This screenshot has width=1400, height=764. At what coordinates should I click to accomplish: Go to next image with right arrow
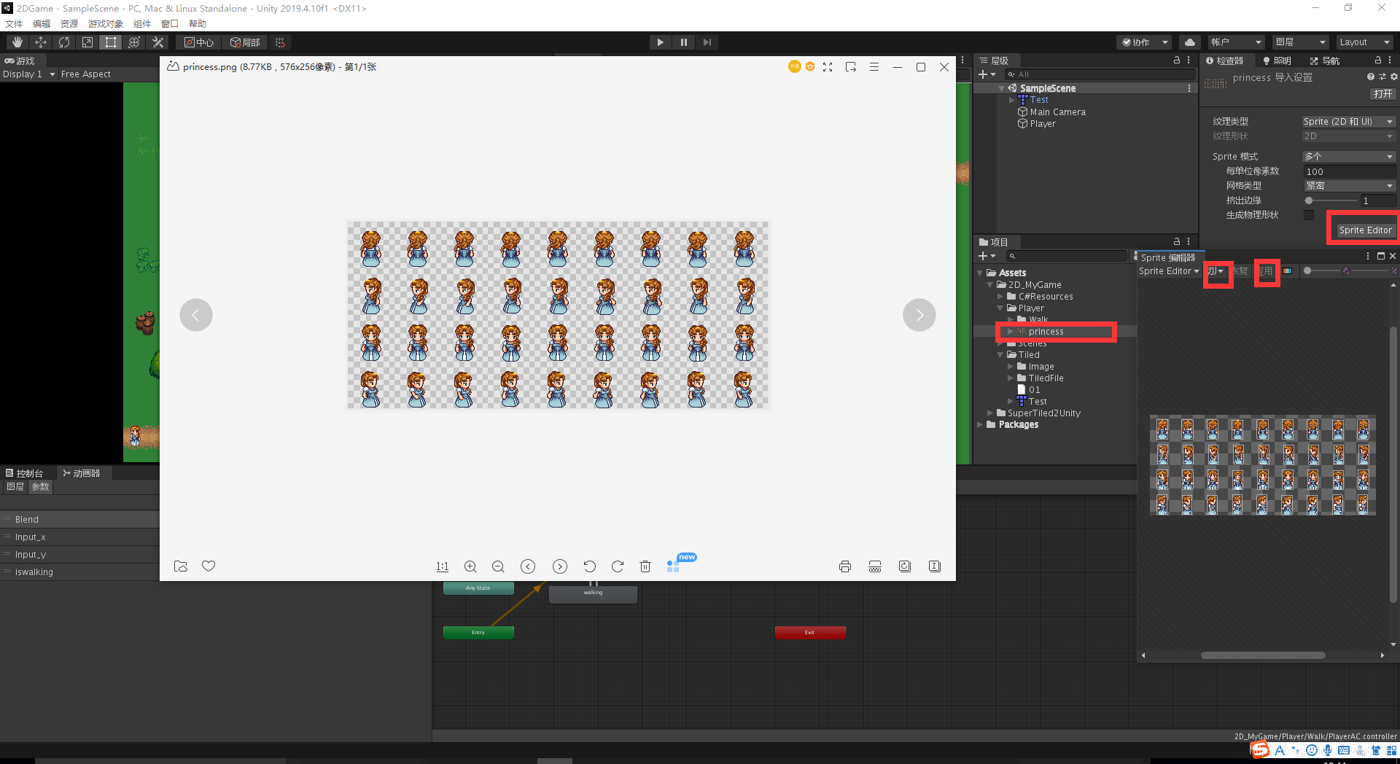tap(919, 315)
